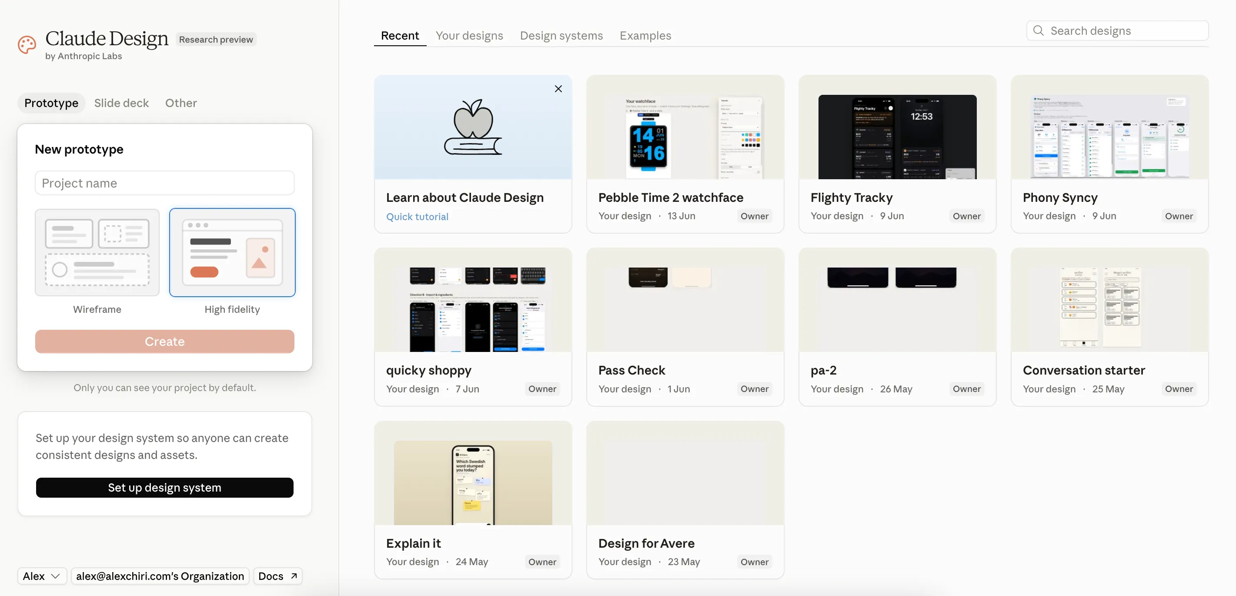Open the Explain it design thumbnail
Screen dimensions: 1236x596
473,473
